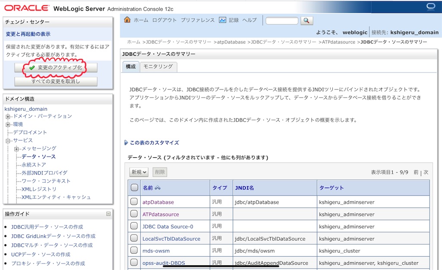Open the ATPdatasource link

click(161, 214)
